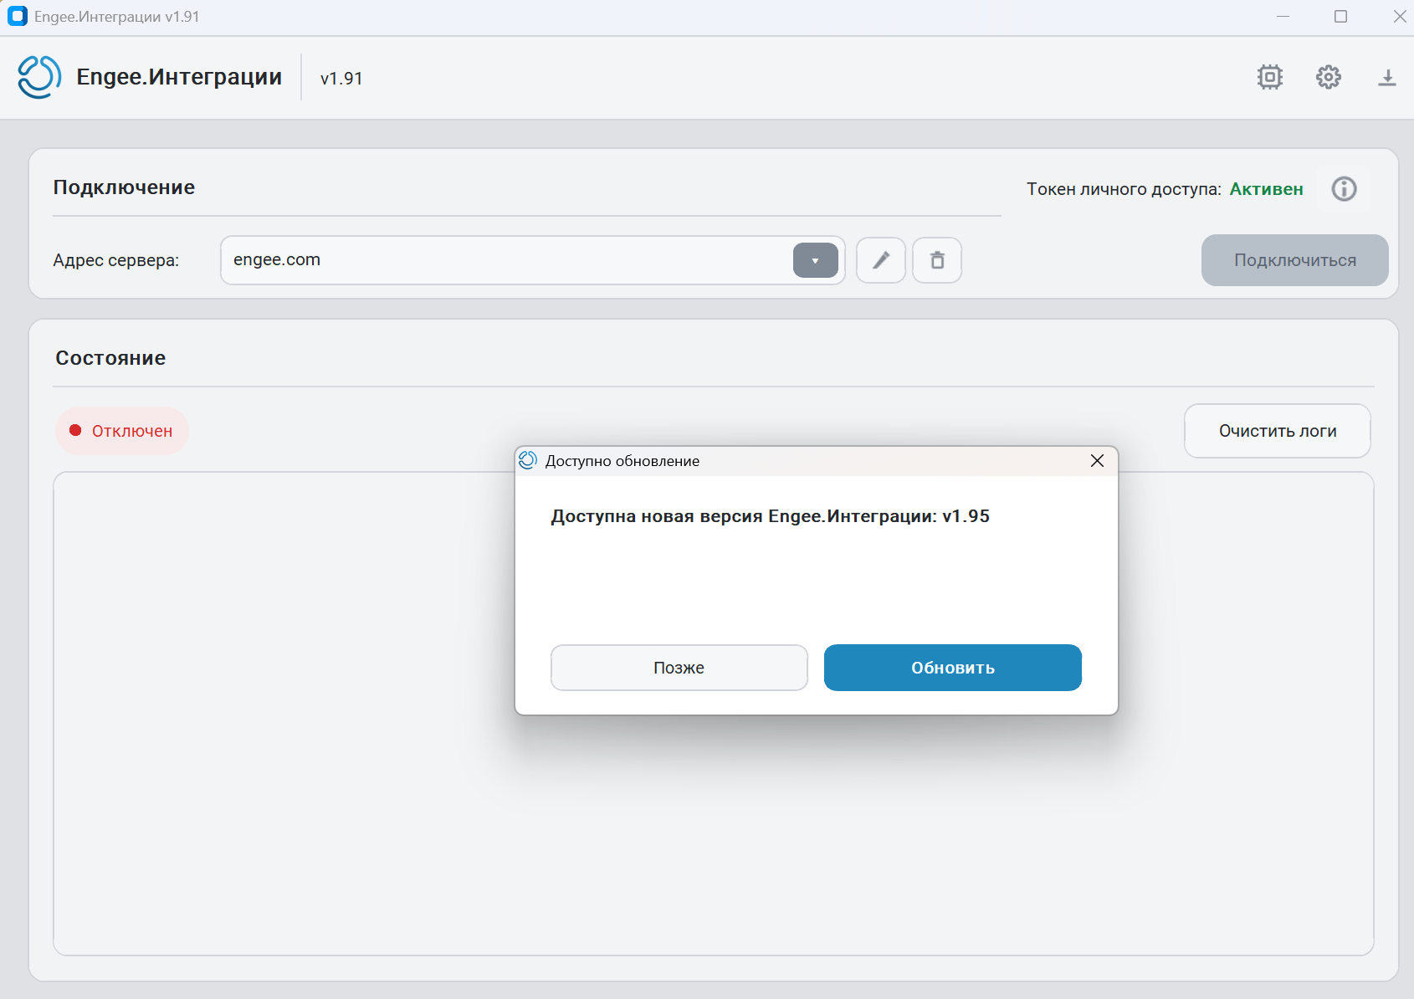1414x999 pixels.
Task: Click the Подключиться button
Action: coord(1295,260)
